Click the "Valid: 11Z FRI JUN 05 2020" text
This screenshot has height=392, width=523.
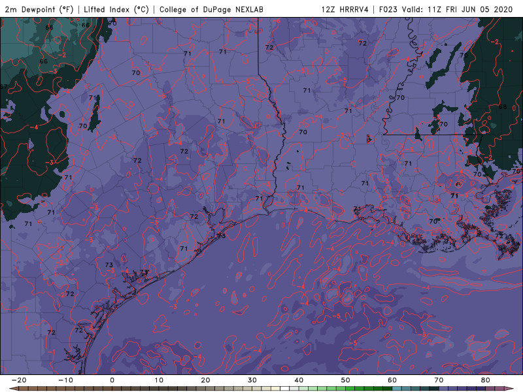[x=457, y=9]
